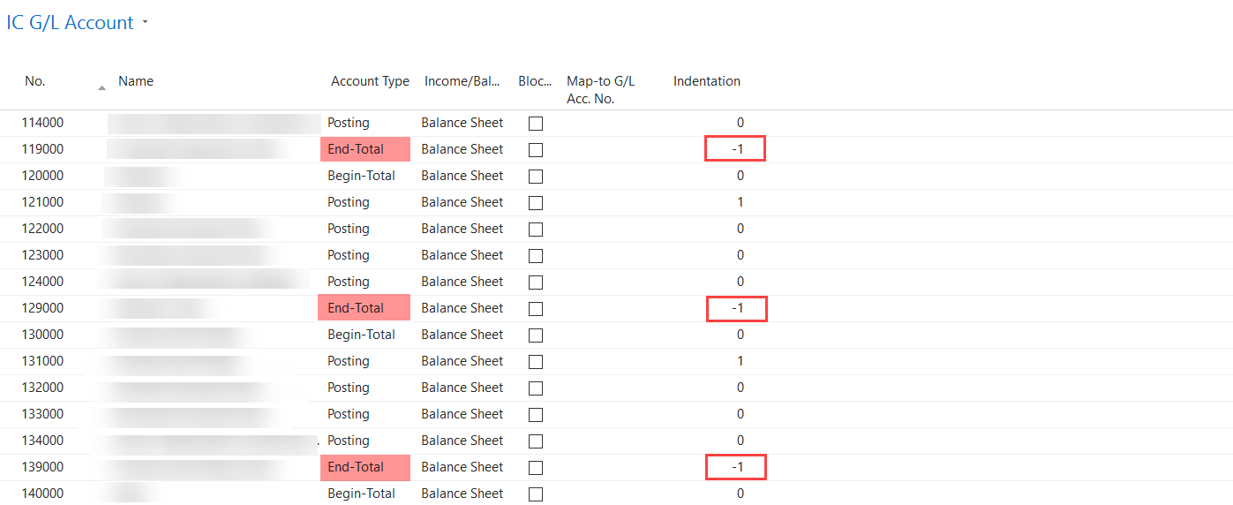
Task: Select account number 124000
Action: click(42, 282)
